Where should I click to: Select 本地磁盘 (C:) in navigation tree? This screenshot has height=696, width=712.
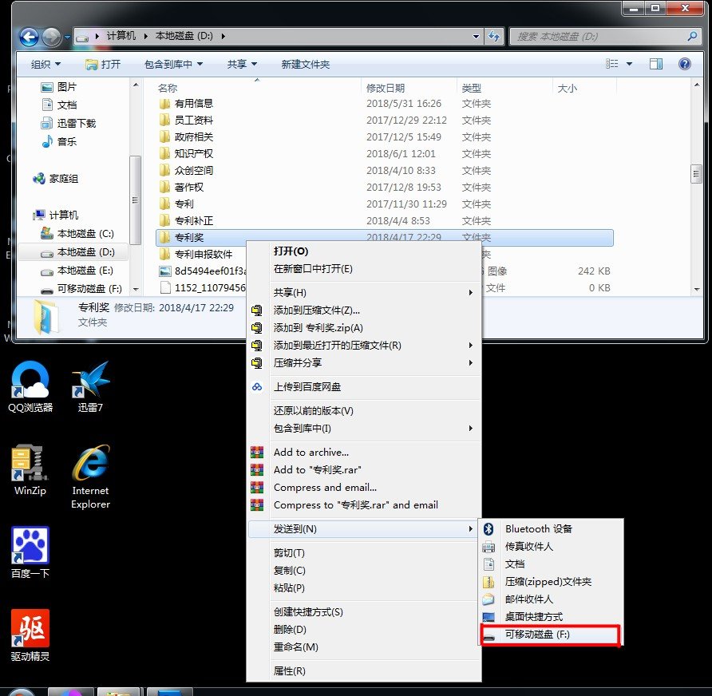[x=85, y=234]
